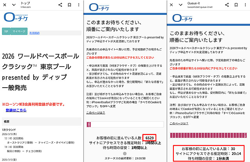Image resolution: width=250 pixels, height=162 pixels.
Task: Tap share icon in the Queue-it bar
Action: (x=228, y=4)
